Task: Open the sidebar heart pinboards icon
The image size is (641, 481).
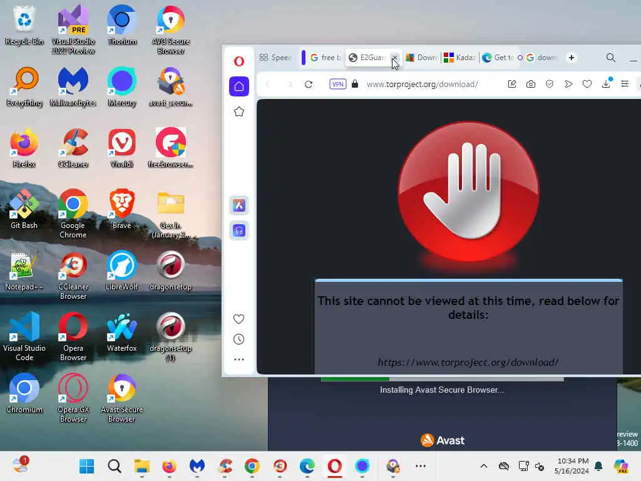Action: coord(238,319)
